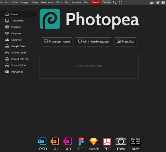Click the Drop any files here area

pos(89,66)
